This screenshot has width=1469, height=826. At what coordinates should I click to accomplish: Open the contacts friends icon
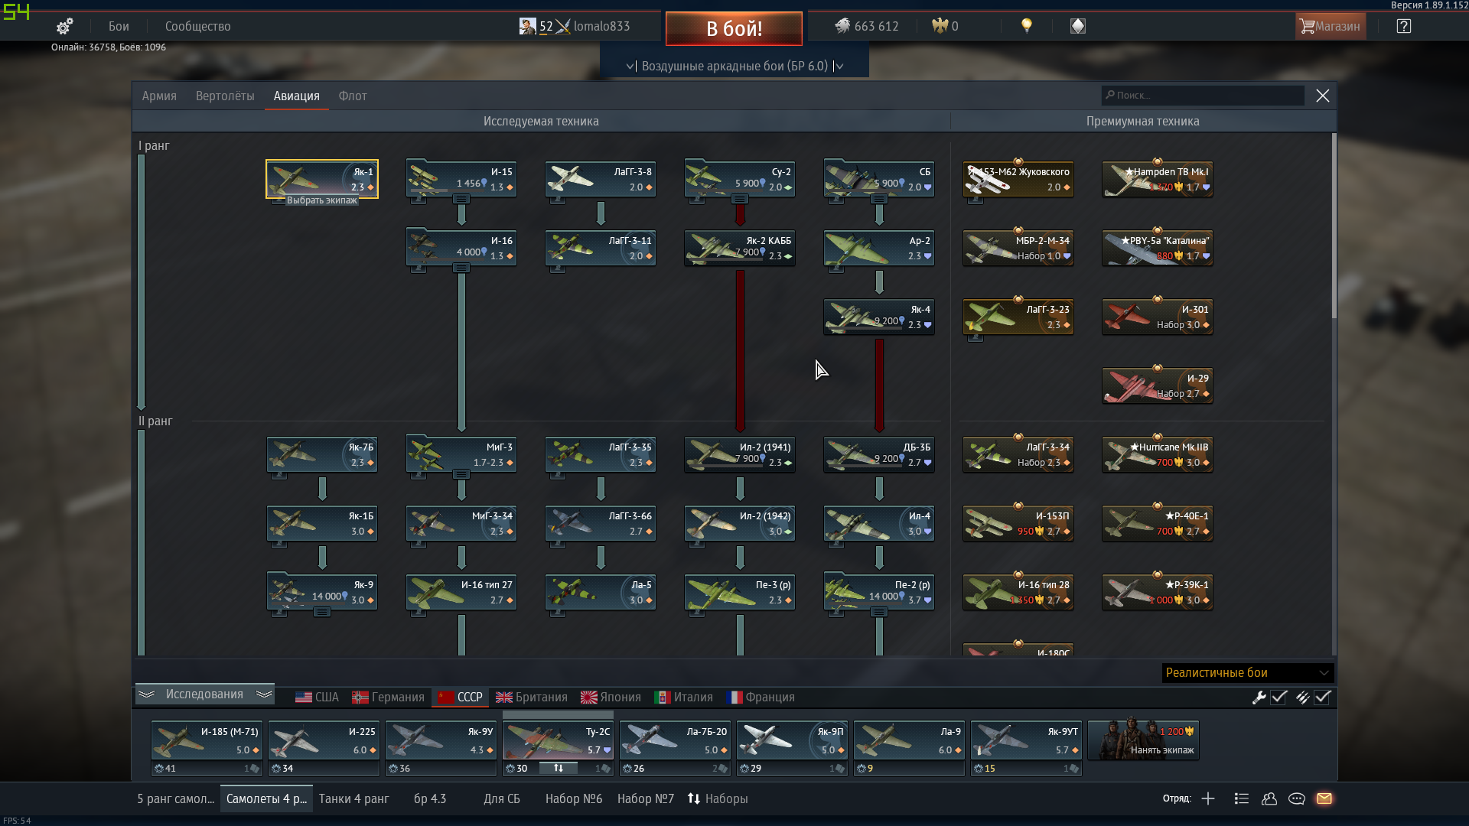(1269, 798)
